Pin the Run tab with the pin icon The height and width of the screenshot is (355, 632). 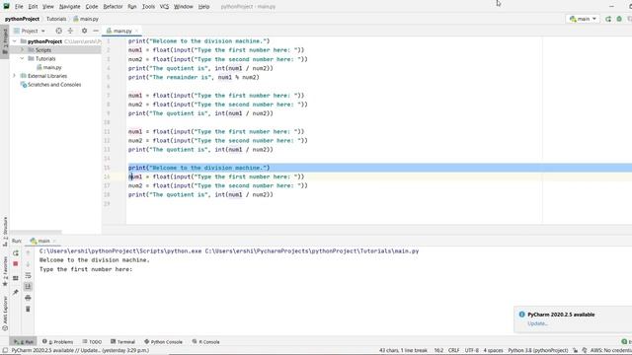point(16,292)
